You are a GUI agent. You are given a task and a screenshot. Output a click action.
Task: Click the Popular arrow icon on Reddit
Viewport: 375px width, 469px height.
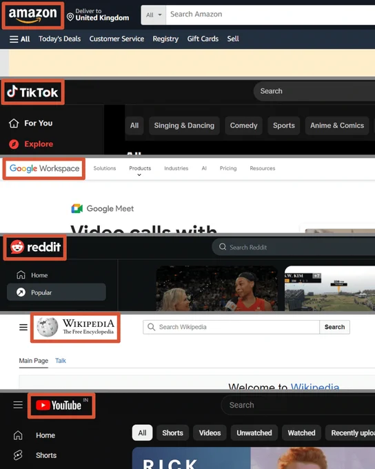[21, 292]
